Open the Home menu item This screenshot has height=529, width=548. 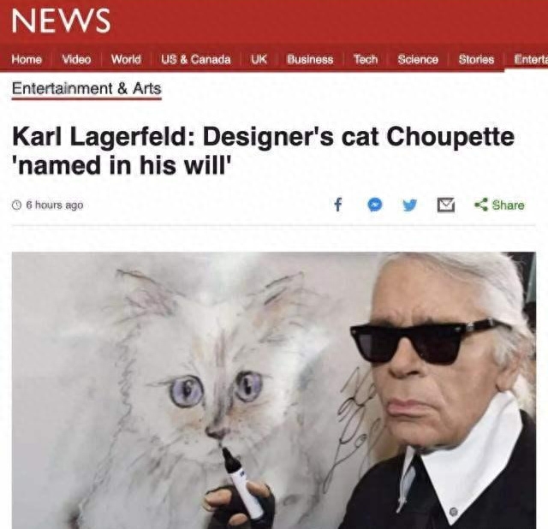click(x=27, y=59)
